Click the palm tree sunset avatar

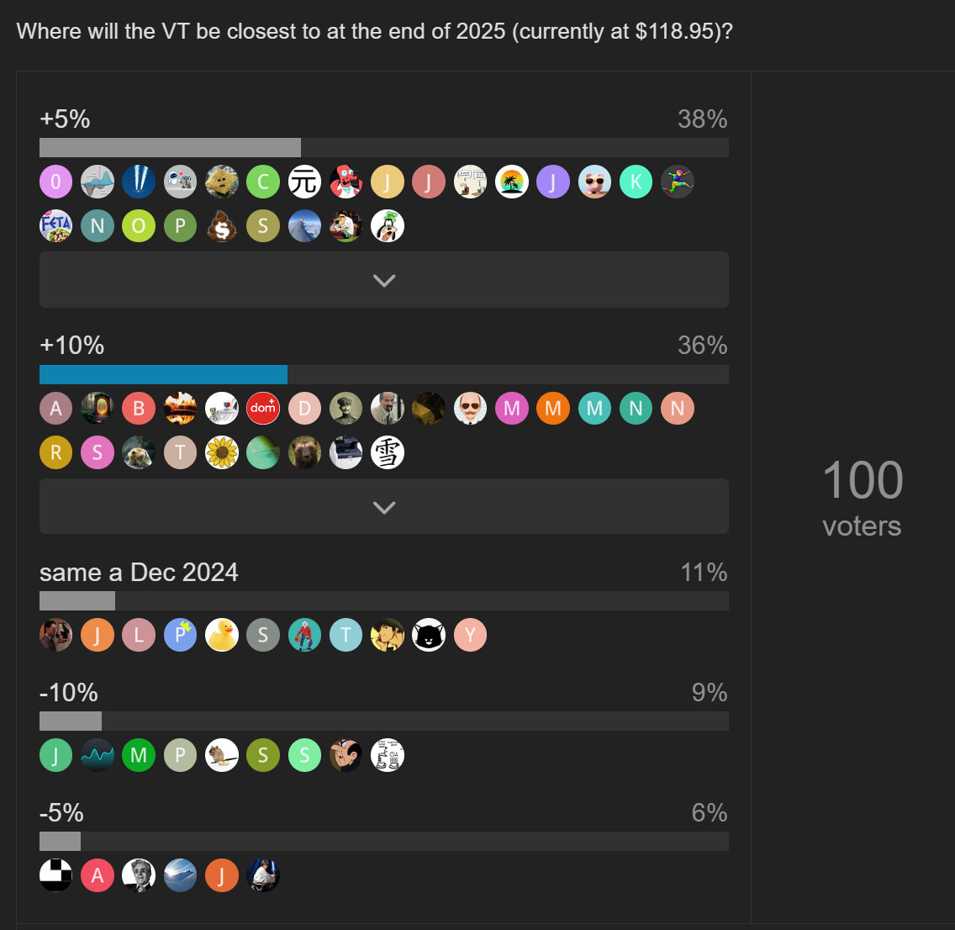click(512, 182)
